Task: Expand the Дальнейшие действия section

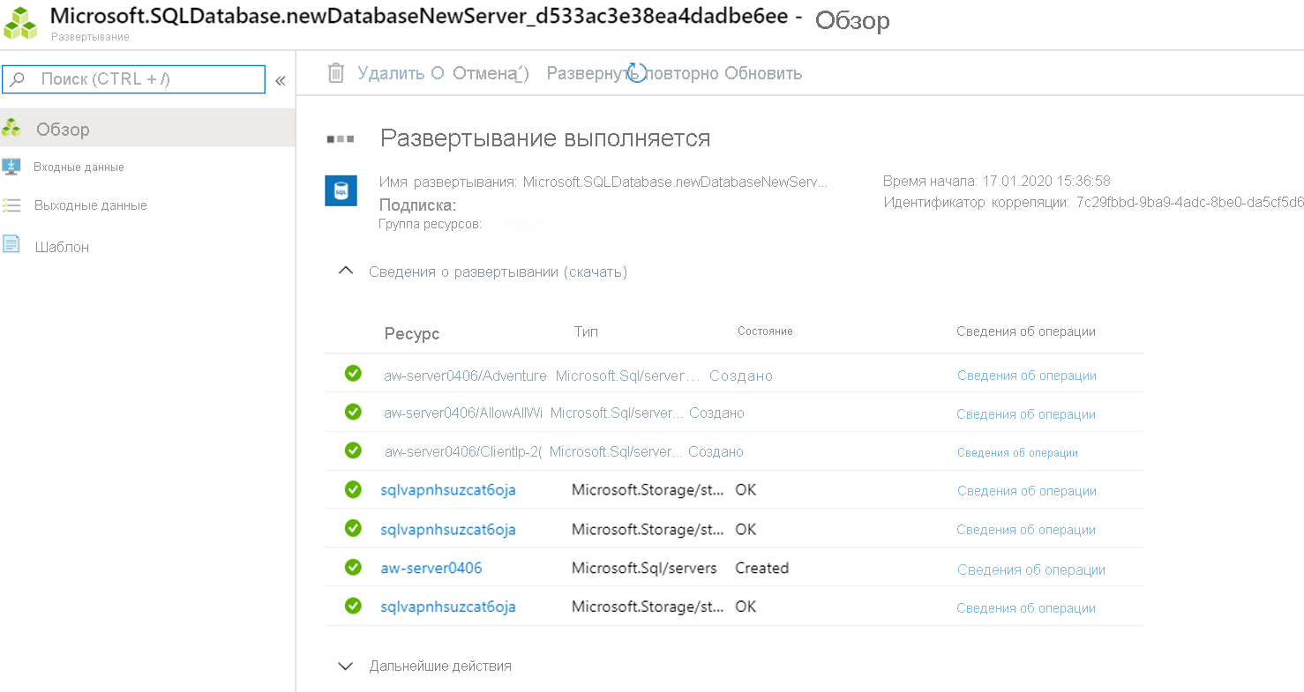Action: pyautogui.click(x=346, y=666)
